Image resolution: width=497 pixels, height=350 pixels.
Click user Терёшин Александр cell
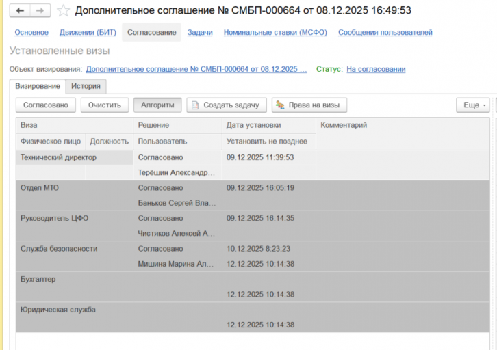click(x=176, y=173)
